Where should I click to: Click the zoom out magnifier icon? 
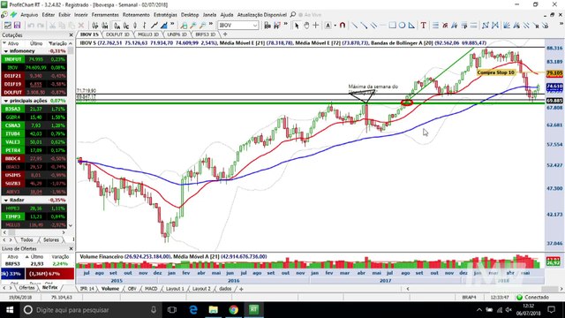203,26
